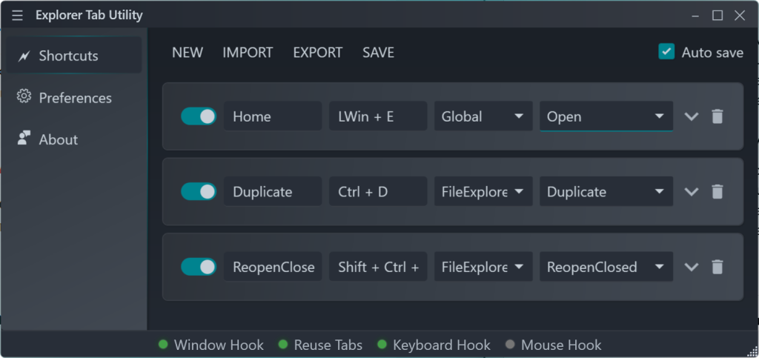Turn off the Duplicate shortcut toggle
Screen dimensions: 759x358
tap(199, 192)
